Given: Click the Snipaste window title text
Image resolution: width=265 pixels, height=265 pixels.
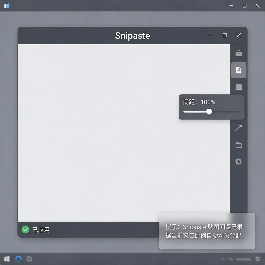Looking at the screenshot, I should coord(132,36).
